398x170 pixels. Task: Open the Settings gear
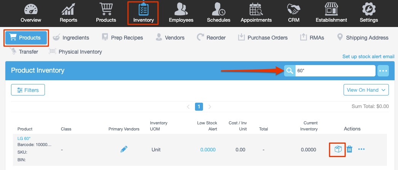pyautogui.click(x=369, y=13)
